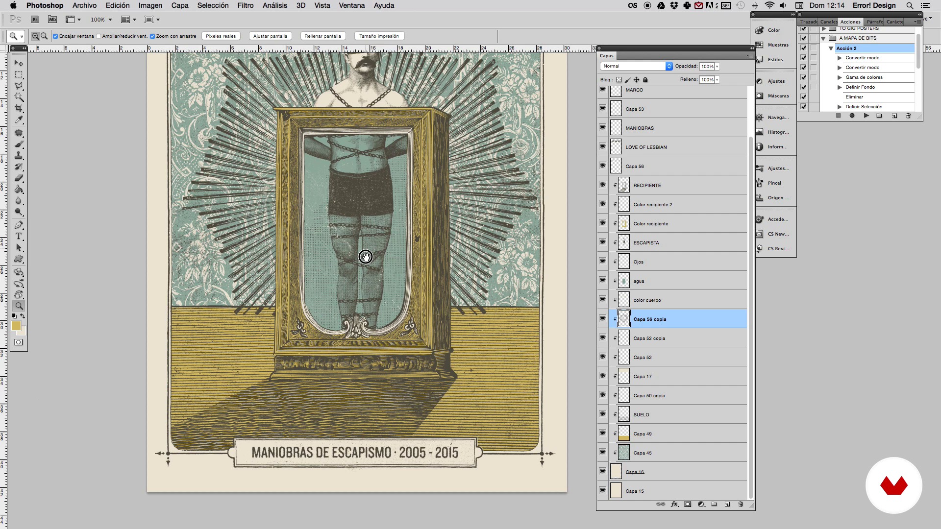Screen dimensions: 941x529
Task: Select the Eyedropper tool
Action: 19,120
